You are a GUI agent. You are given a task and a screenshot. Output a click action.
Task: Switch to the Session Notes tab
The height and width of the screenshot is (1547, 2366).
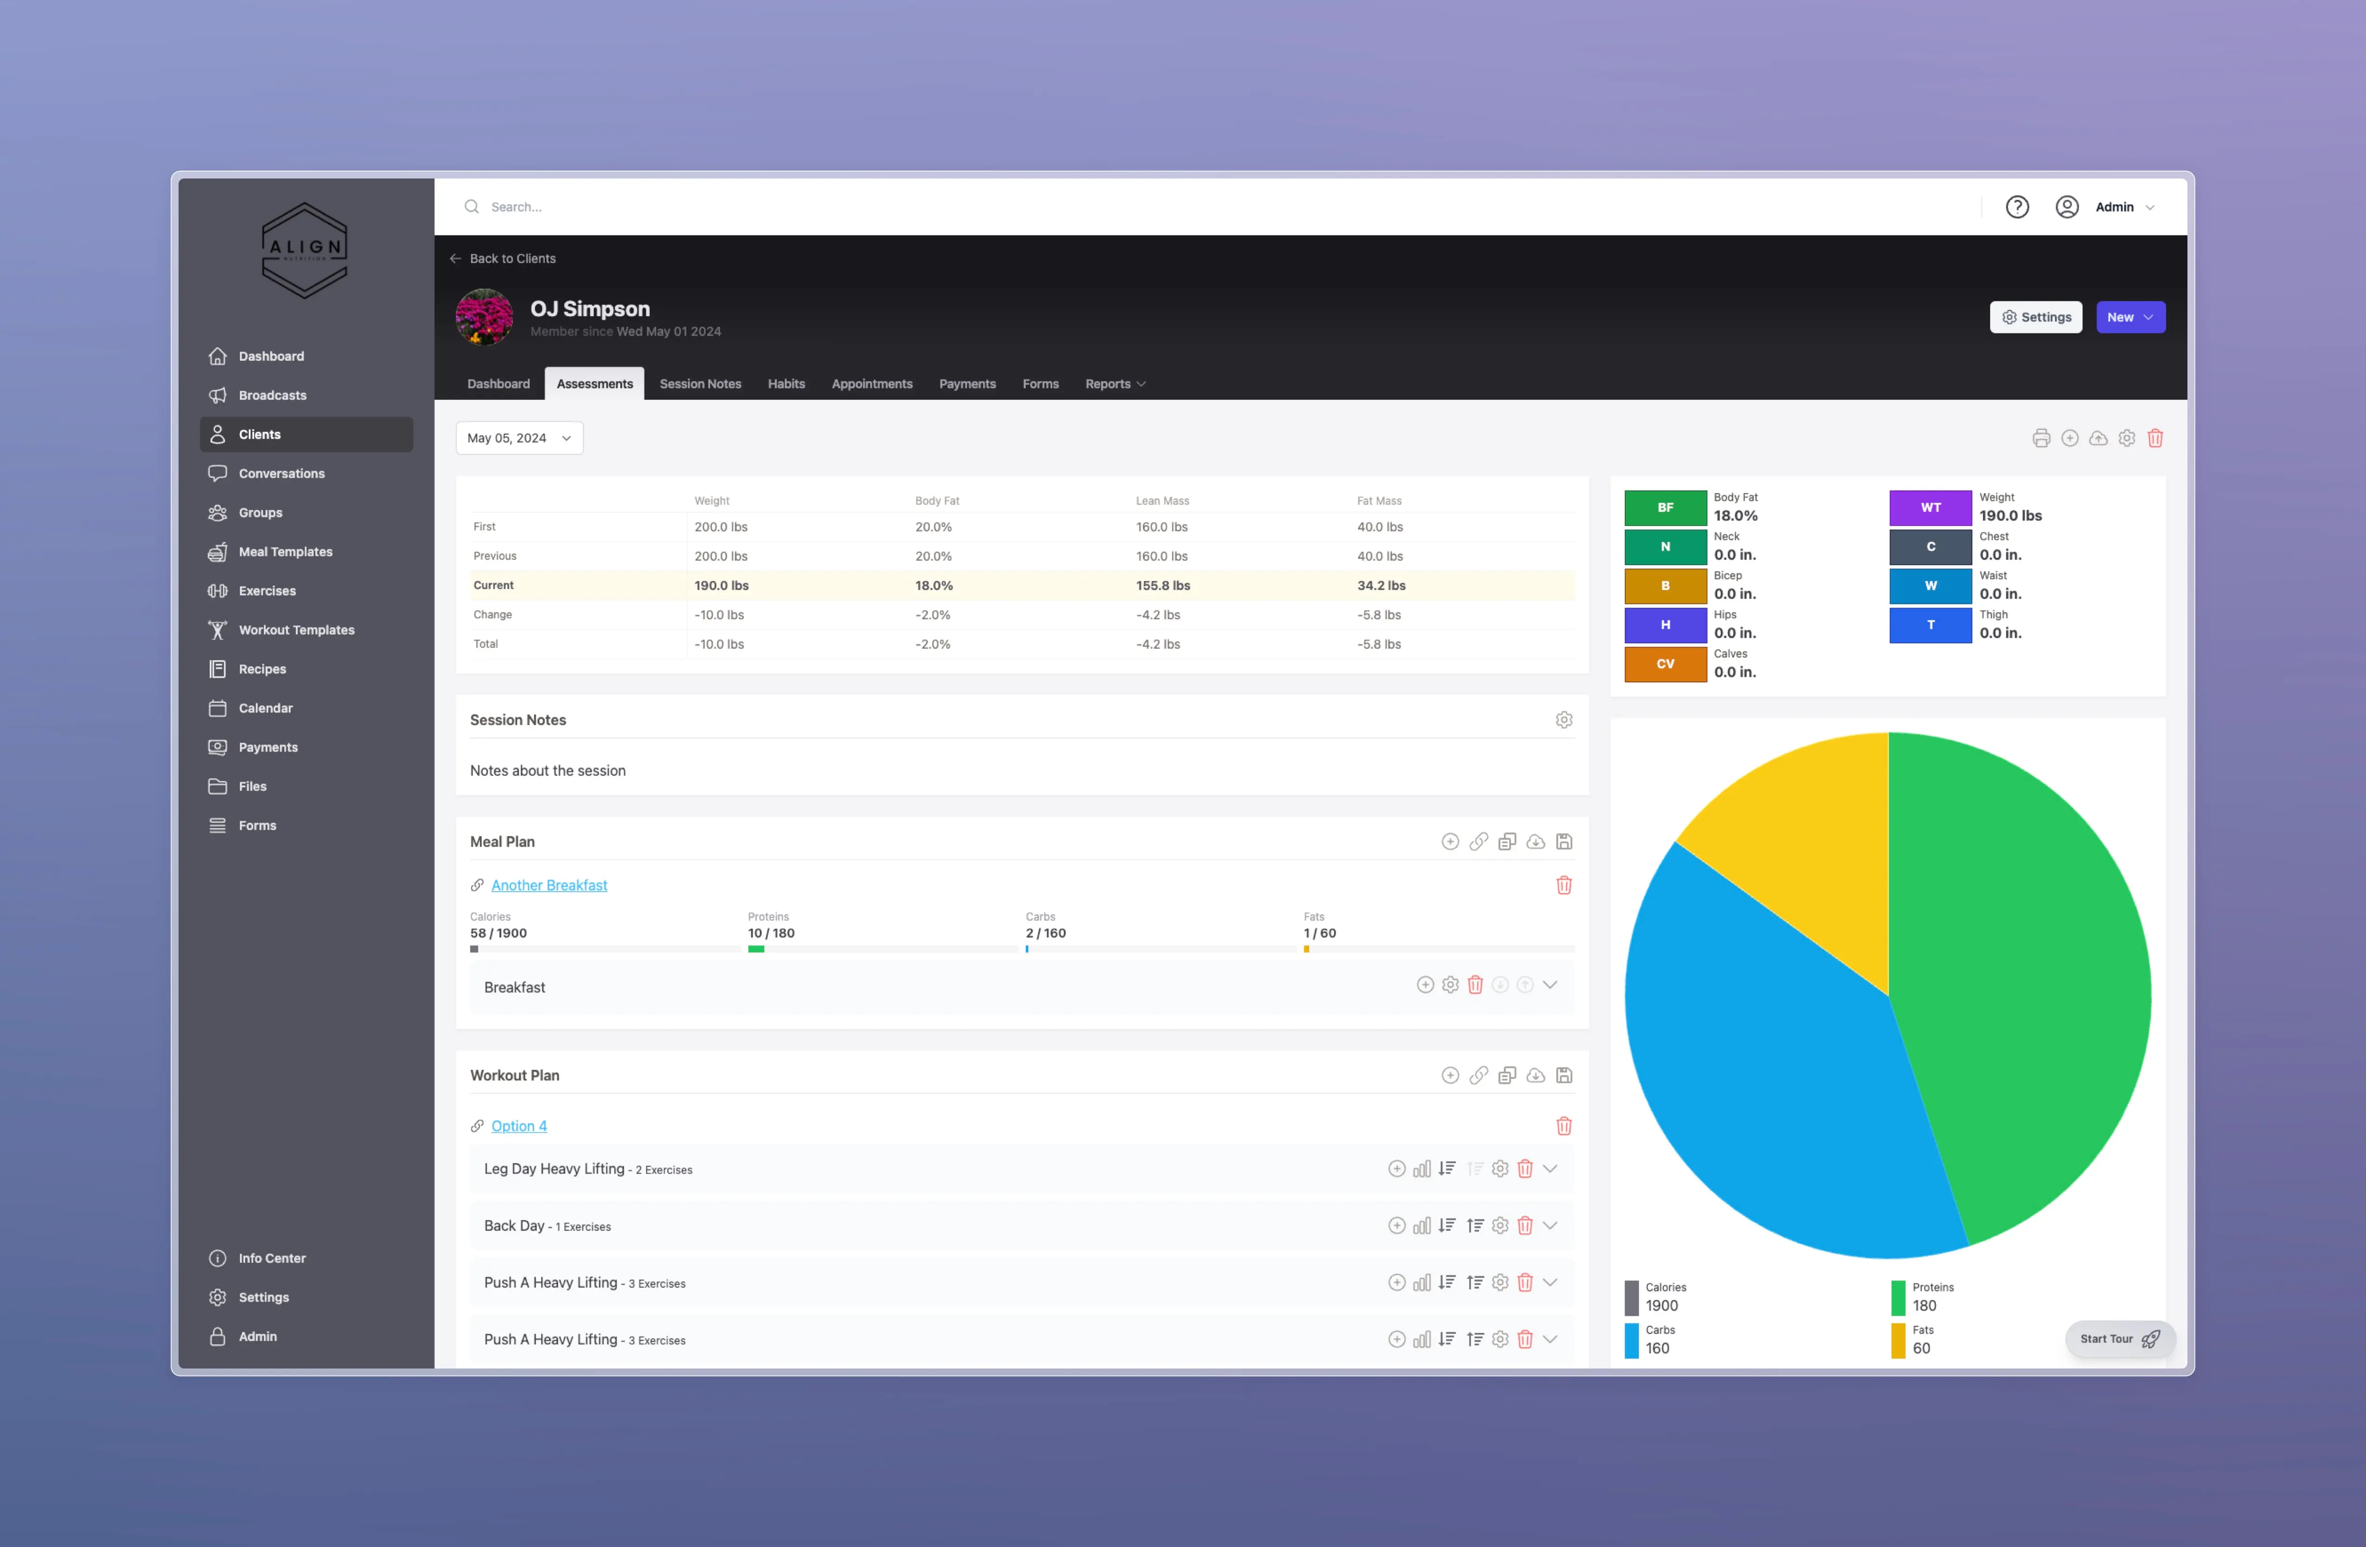(x=700, y=383)
